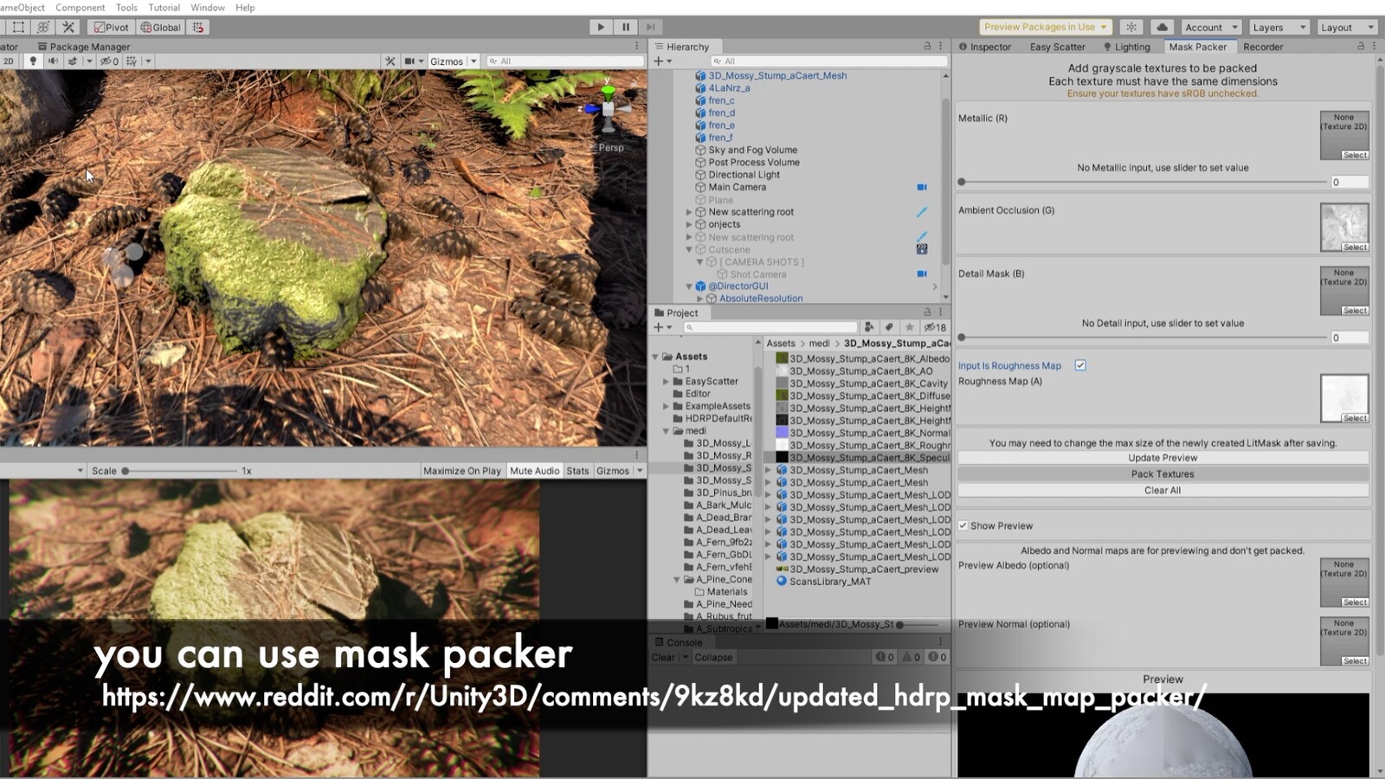Click the Pause button
Image resolution: width=1385 pixels, height=779 pixels.
pyautogui.click(x=626, y=27)
